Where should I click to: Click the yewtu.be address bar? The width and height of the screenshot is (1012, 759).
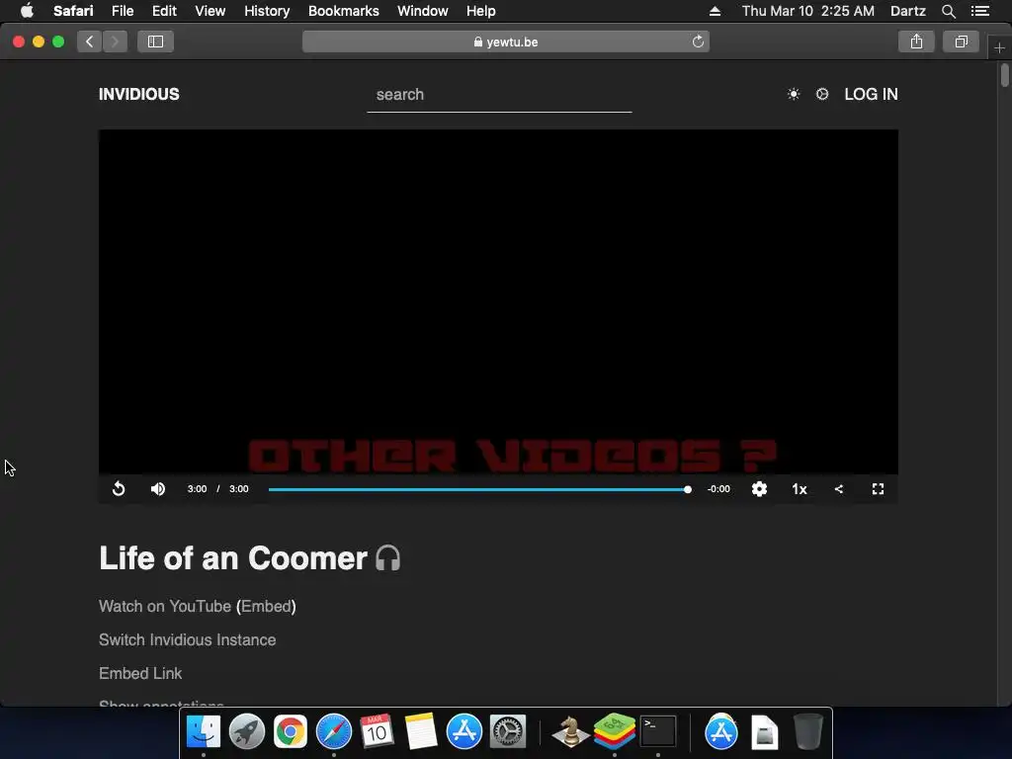point(506,42)
